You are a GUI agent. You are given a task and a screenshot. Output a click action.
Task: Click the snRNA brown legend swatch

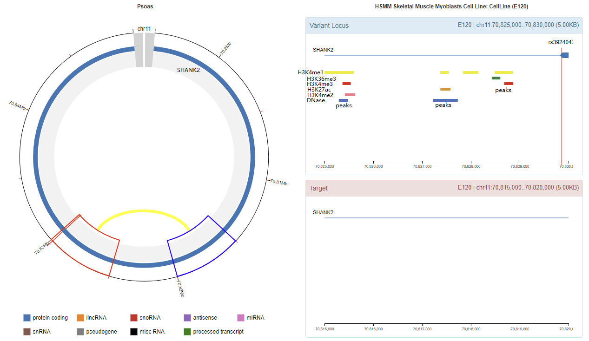click(27, 332)
